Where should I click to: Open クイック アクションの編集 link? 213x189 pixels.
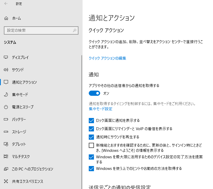click(107, 58)
